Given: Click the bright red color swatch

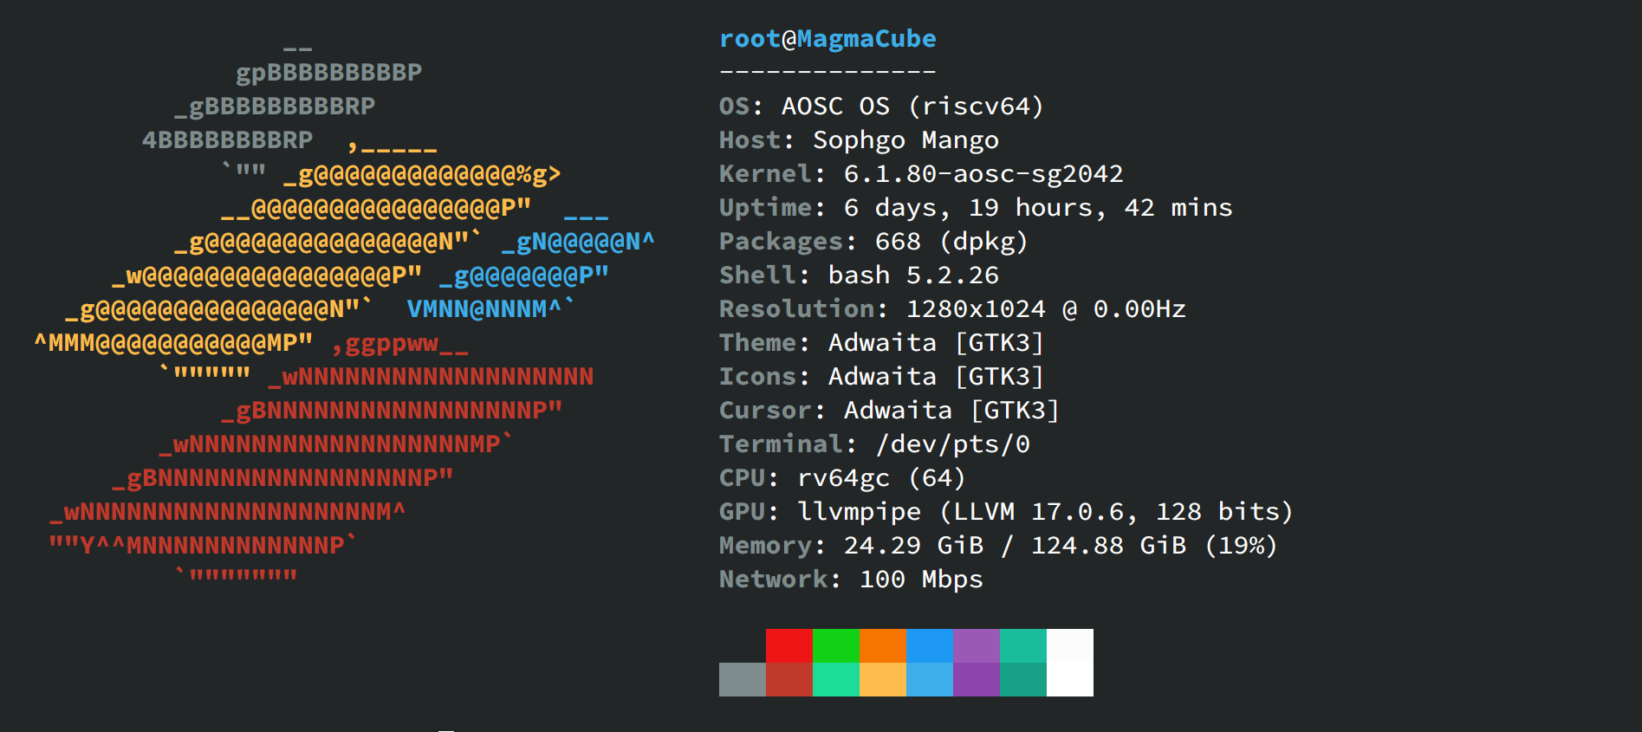Looking at the screenshot, I should (x=789, y=645).
